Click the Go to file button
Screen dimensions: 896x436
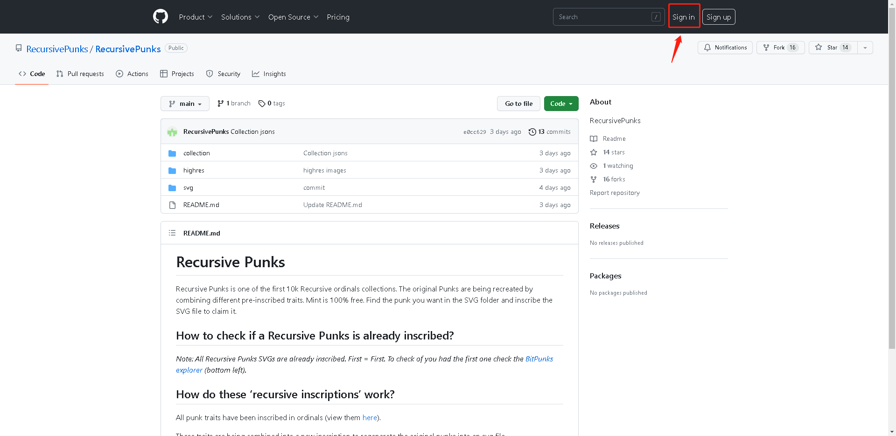(518, 104)
